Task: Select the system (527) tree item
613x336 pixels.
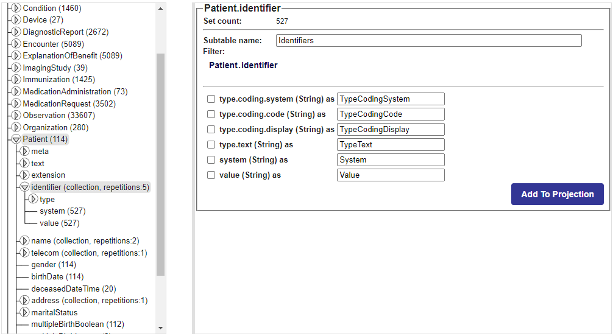Action: pyautogui.click(x=63, y=211)
